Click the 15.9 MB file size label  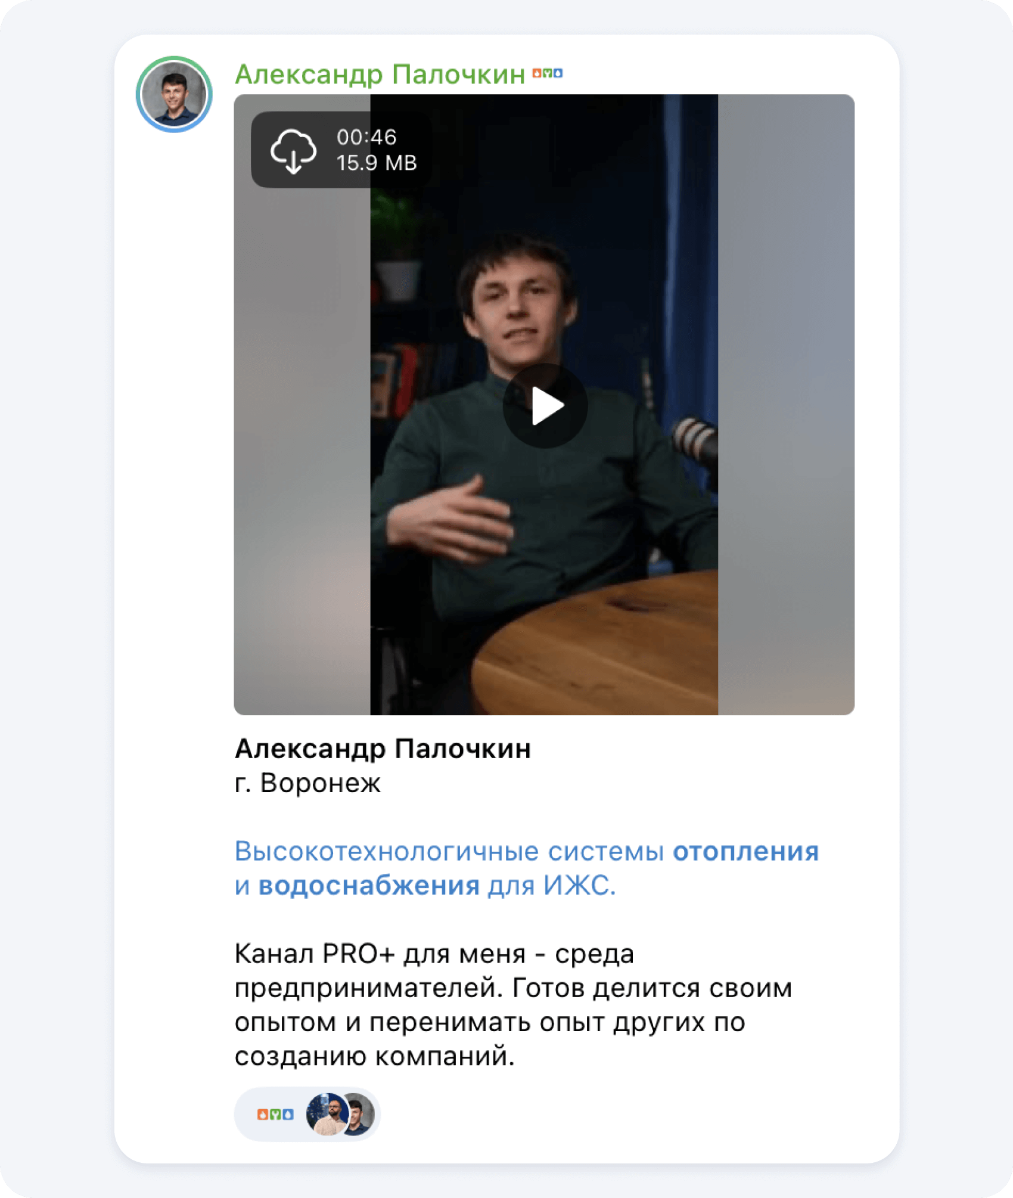(x=376, y=163)
